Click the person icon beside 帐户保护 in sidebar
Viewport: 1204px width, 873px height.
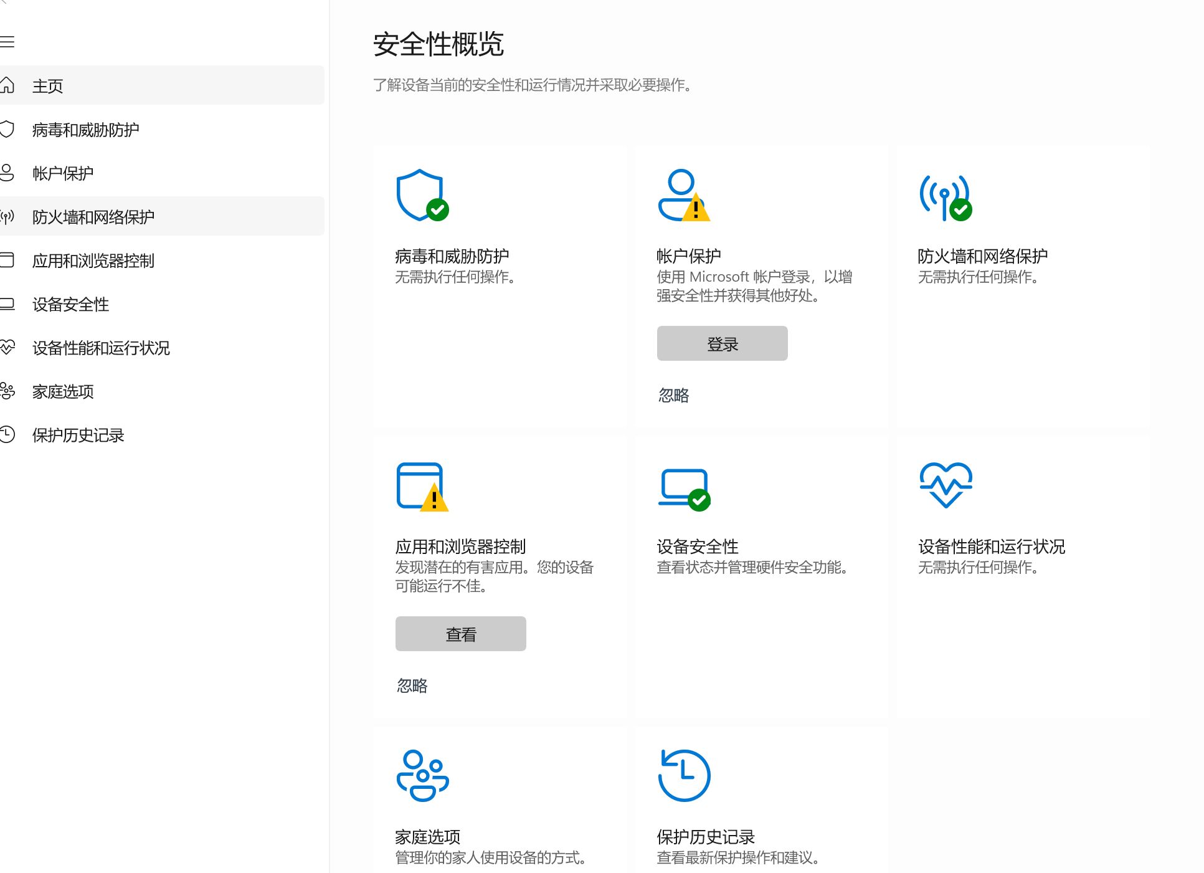pos(7,173)
